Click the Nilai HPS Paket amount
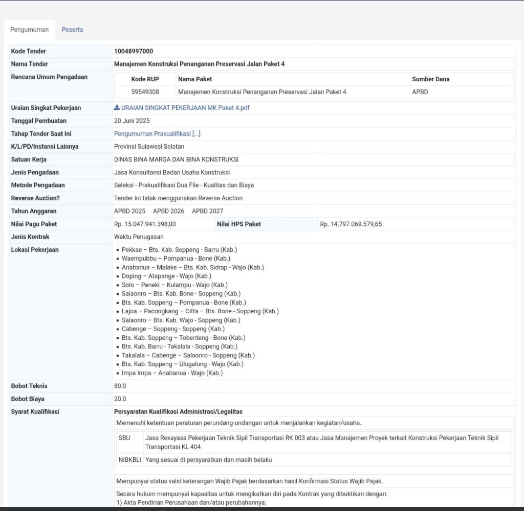Screen dimensions: 524x511 [351, 224]
